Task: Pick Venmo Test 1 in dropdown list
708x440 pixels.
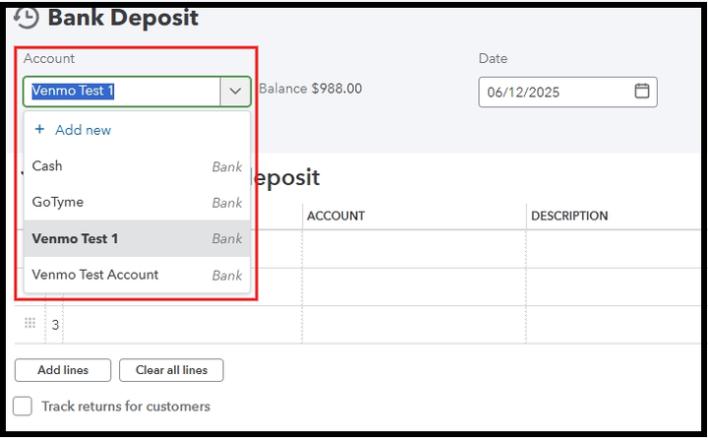Action: pyautogui.click(x=75, y=238)
